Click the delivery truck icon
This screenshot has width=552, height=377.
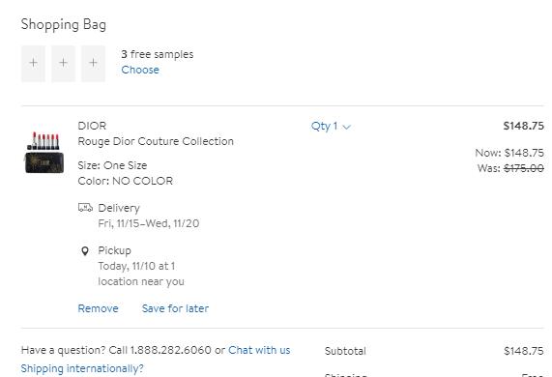(85, 208)
